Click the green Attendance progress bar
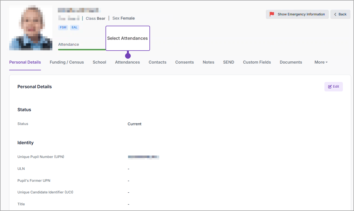The image size is (354, 211). (x=81, y=50)
